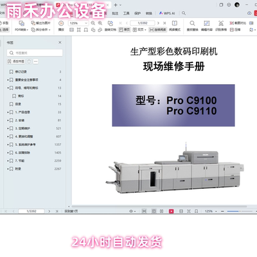257x257 pixels.
Task: Toggle eye protection mode in status bar
Action: [132, 211]
